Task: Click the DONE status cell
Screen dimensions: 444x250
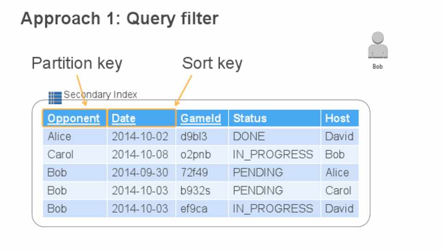Action: pos(249,137)
